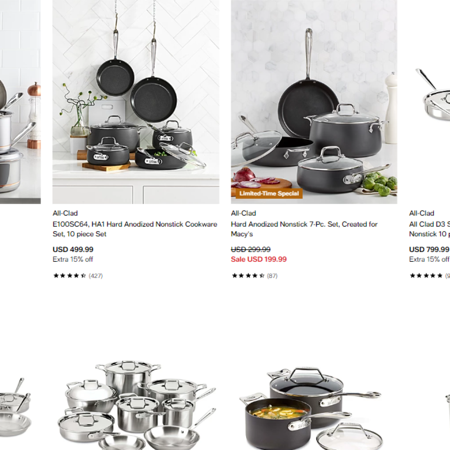Click the All-Clad brand above the 7-Pc. Set
The image size is (450, 450).
pyautogui.click(x=243, y=213)
